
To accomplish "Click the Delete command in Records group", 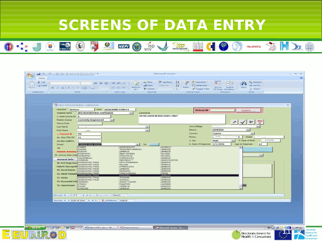I will coord(150,89).
